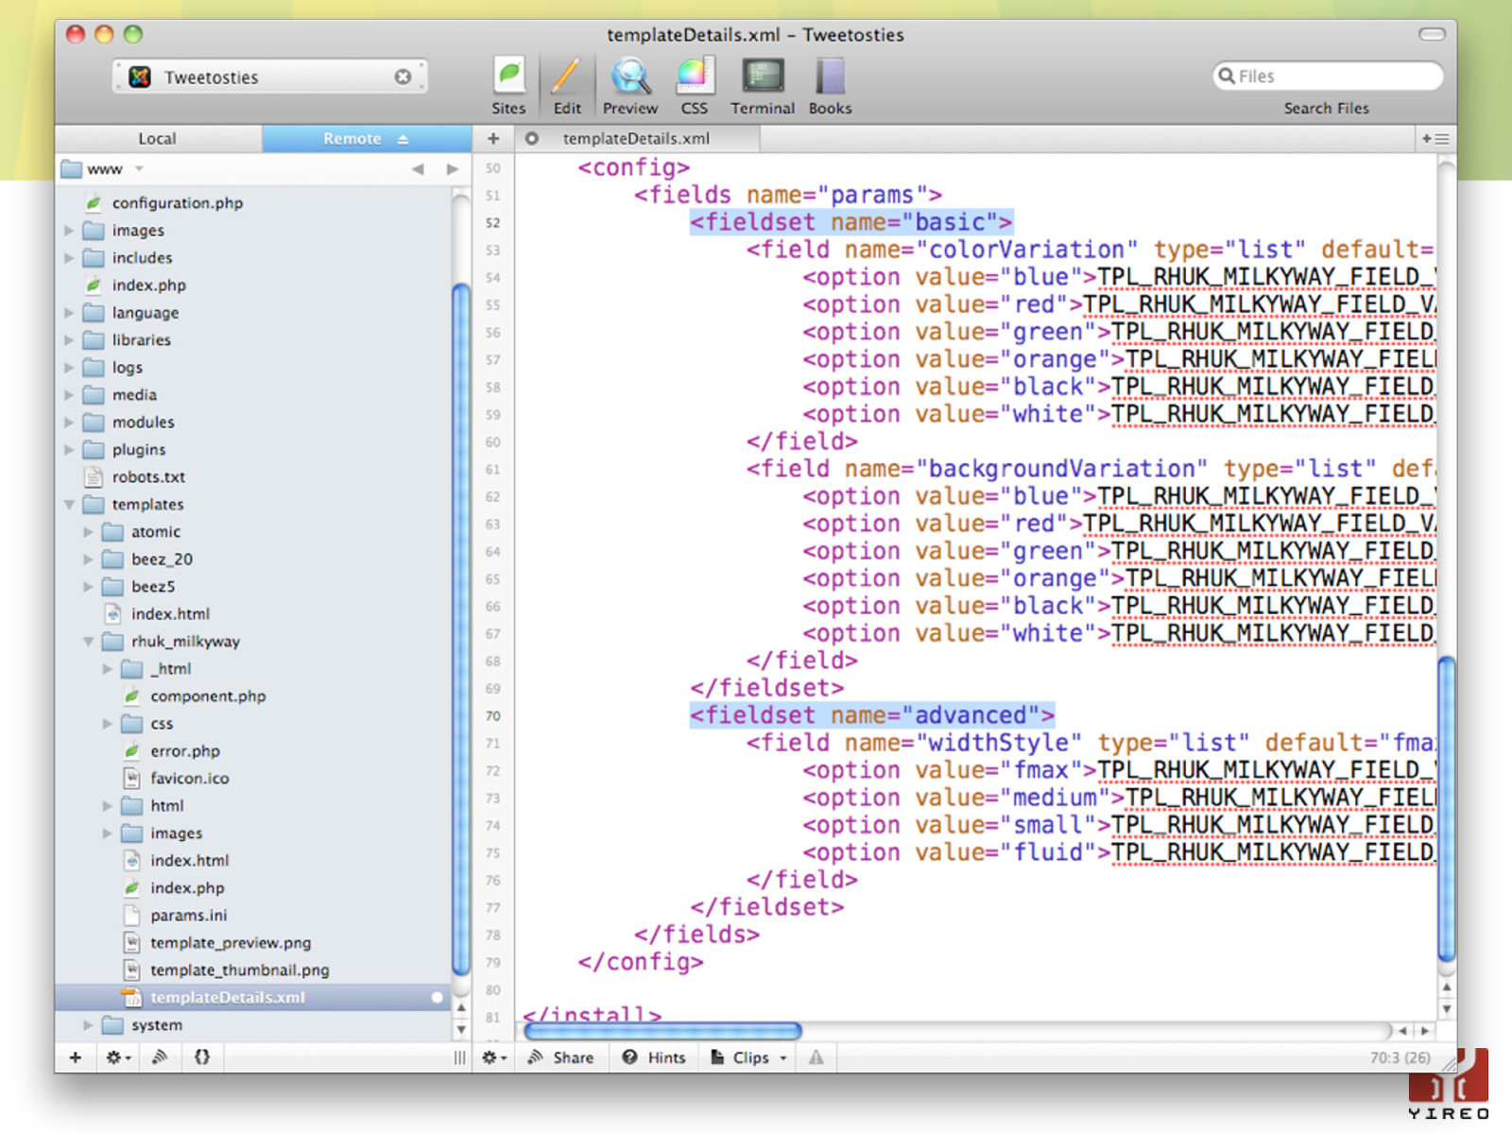Collapse the templates folder

point(69,505)
